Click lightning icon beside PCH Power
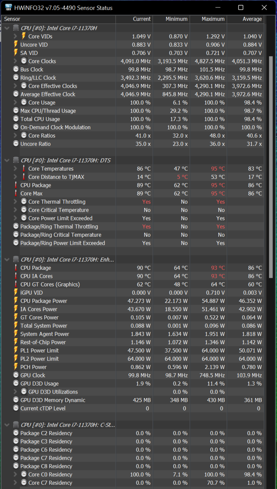Image resolution: width=277 pixels, height=489 pixels. click(16, 367)
